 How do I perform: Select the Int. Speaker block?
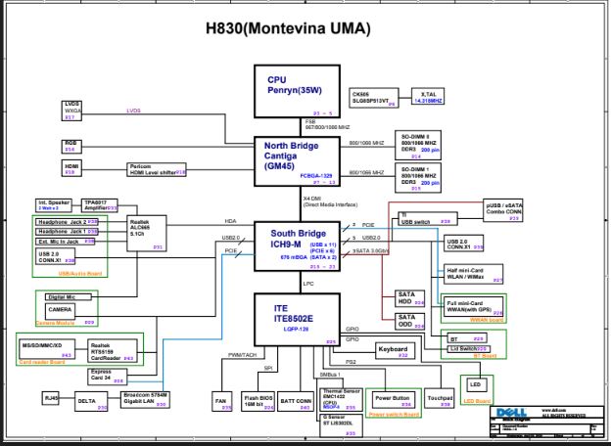coord(54,205)
